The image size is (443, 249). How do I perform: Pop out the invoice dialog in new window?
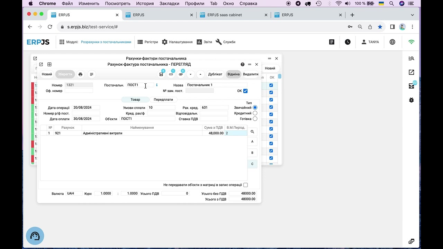41,64
